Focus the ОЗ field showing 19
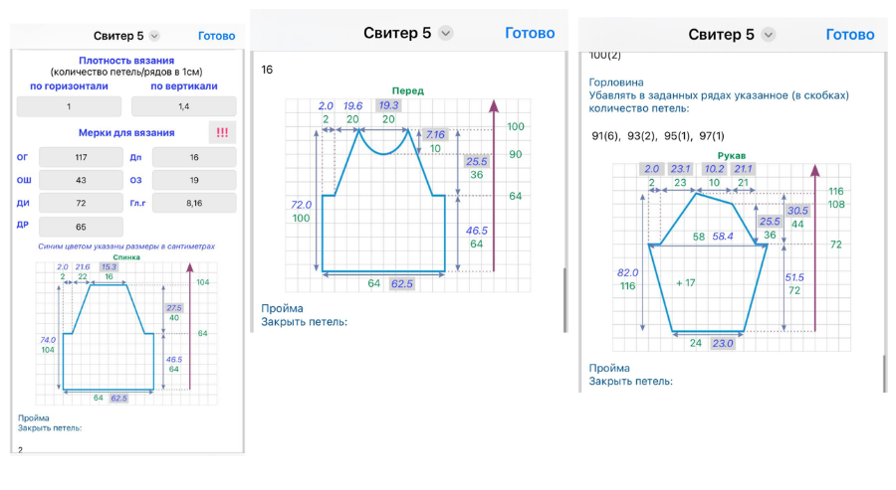This screenshot has height=490, width=896. tap(194, 180)
